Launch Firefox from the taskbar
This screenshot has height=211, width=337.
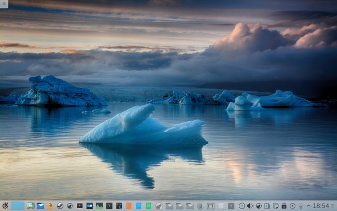coord(50,206)
